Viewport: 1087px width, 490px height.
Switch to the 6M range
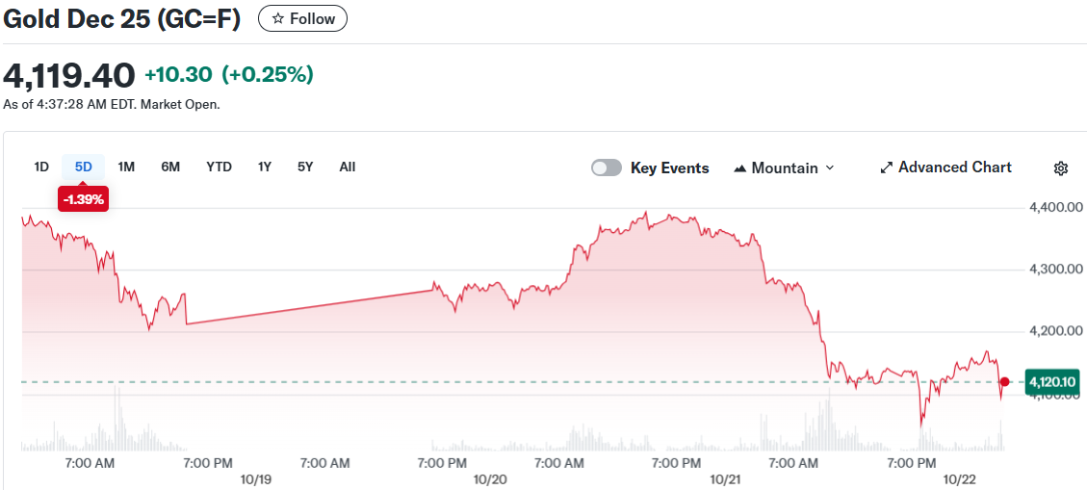pos(170,167)
